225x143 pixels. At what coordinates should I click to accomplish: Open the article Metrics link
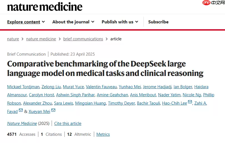103,134
